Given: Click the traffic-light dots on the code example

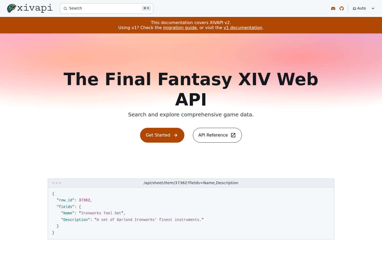Looking at the screenshot, I should pos(57,183).
